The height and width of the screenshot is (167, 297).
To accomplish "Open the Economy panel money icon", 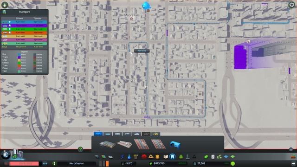I will click(x=206, y=157).
